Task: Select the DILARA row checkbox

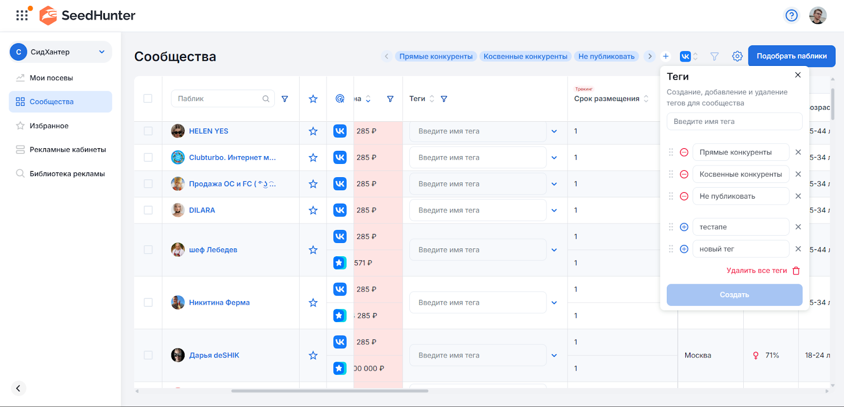Action: [148, 210]
